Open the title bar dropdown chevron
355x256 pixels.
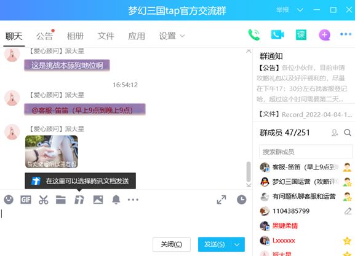click(x=300, y=10)
